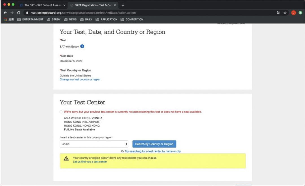
Task: Bookmark this page with the star
Action: tap(285, 13)
